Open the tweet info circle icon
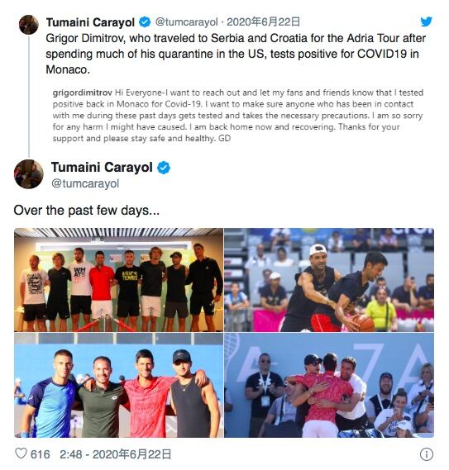 (426, 454)
